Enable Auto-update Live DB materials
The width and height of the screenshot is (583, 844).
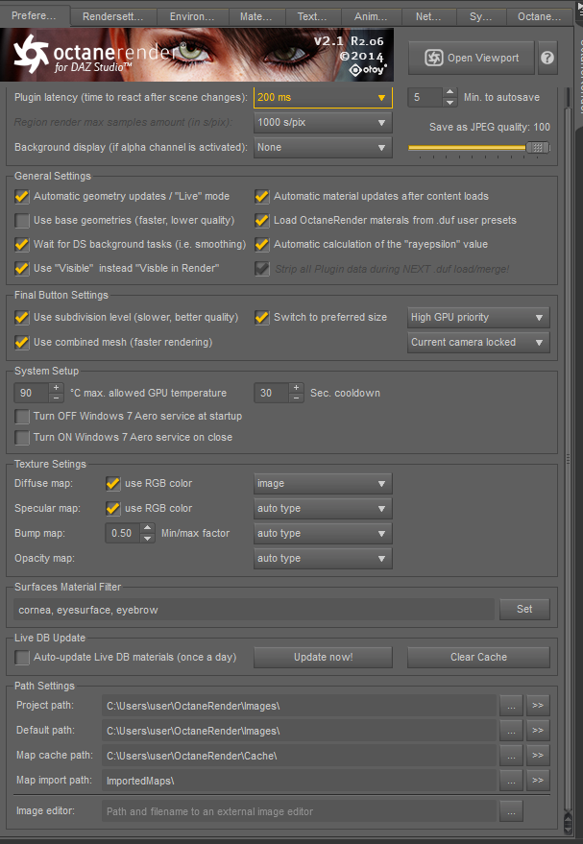(x=22, y=657)
